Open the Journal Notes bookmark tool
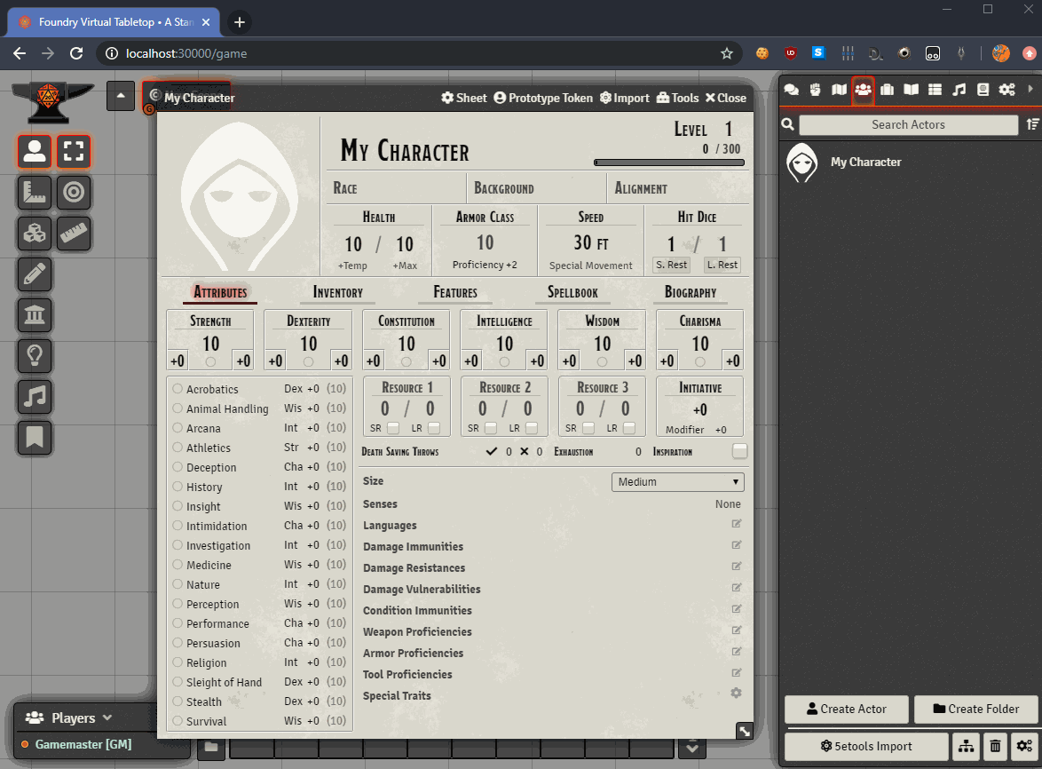 tap(35, 438)
